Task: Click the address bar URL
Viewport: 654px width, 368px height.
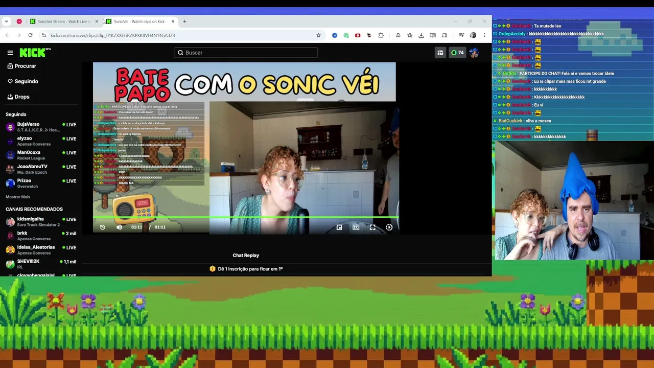Action: click(x=112, y=35)
